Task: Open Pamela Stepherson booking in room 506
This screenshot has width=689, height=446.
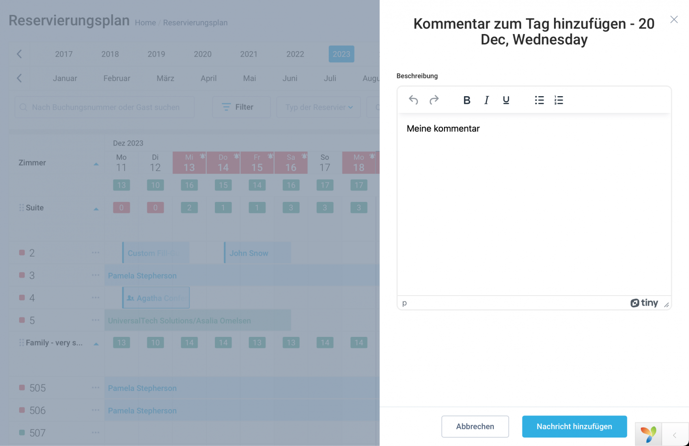Action: coord(242,410)
